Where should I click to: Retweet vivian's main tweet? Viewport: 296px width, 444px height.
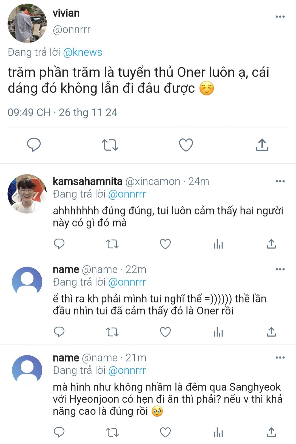tap(110, 145)
